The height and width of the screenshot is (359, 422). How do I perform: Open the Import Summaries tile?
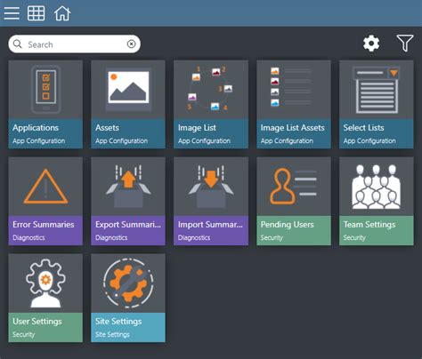(x=211, y=201)
